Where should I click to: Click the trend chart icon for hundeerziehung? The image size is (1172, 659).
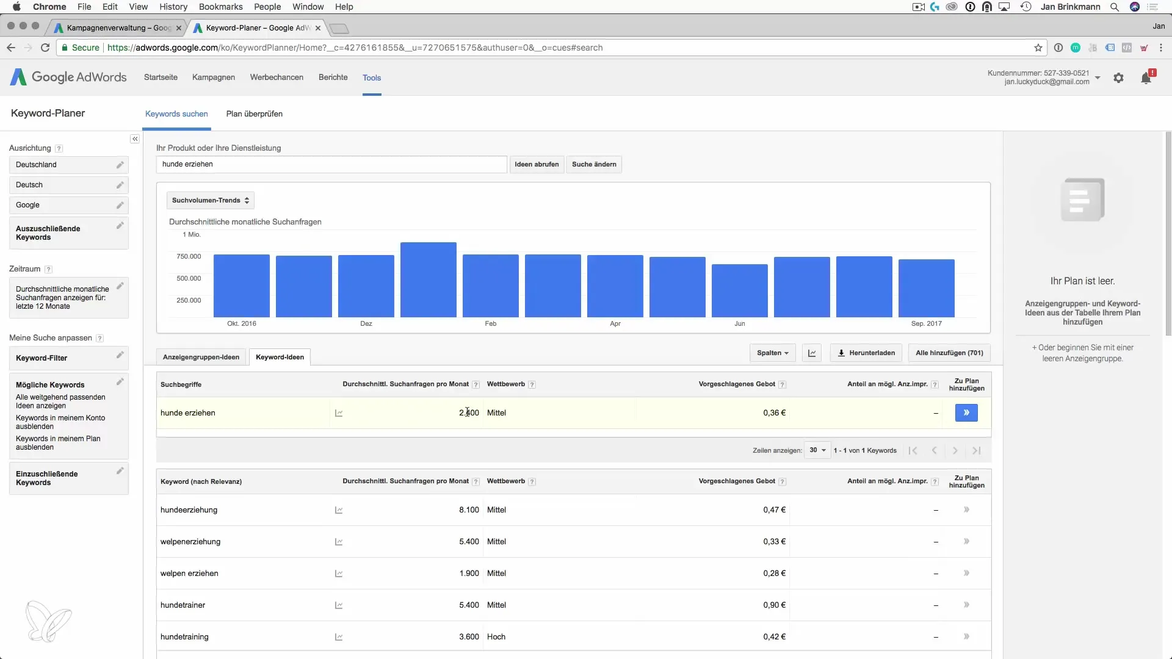pos(339,510)
